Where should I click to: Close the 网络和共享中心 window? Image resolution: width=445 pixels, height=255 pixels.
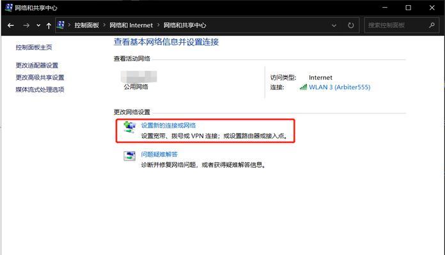tap(432, 8)
